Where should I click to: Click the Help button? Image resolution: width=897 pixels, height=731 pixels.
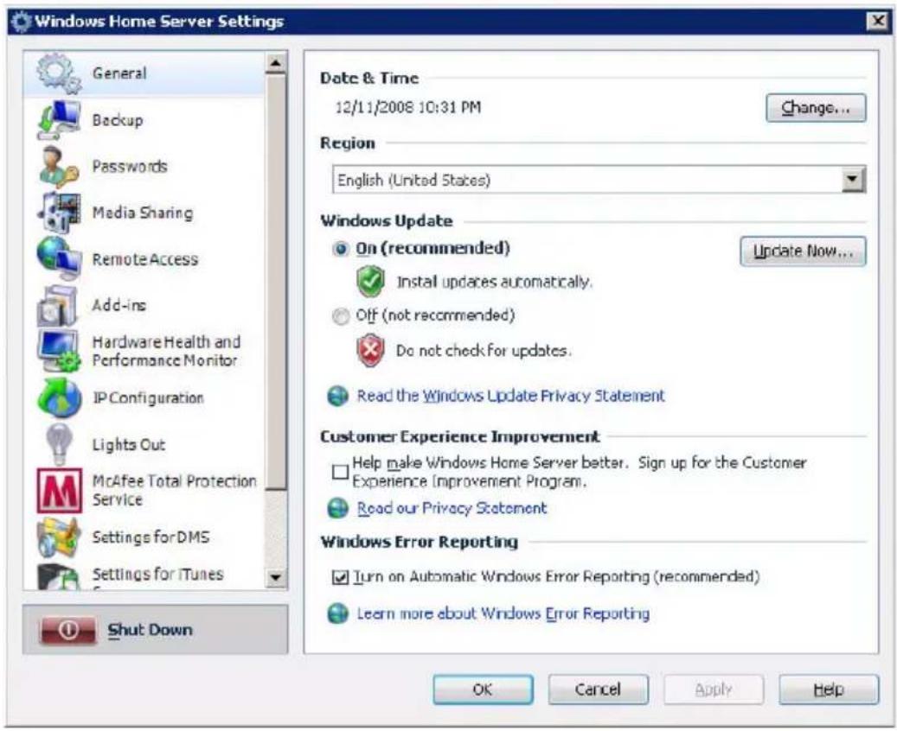click(829, 690)
